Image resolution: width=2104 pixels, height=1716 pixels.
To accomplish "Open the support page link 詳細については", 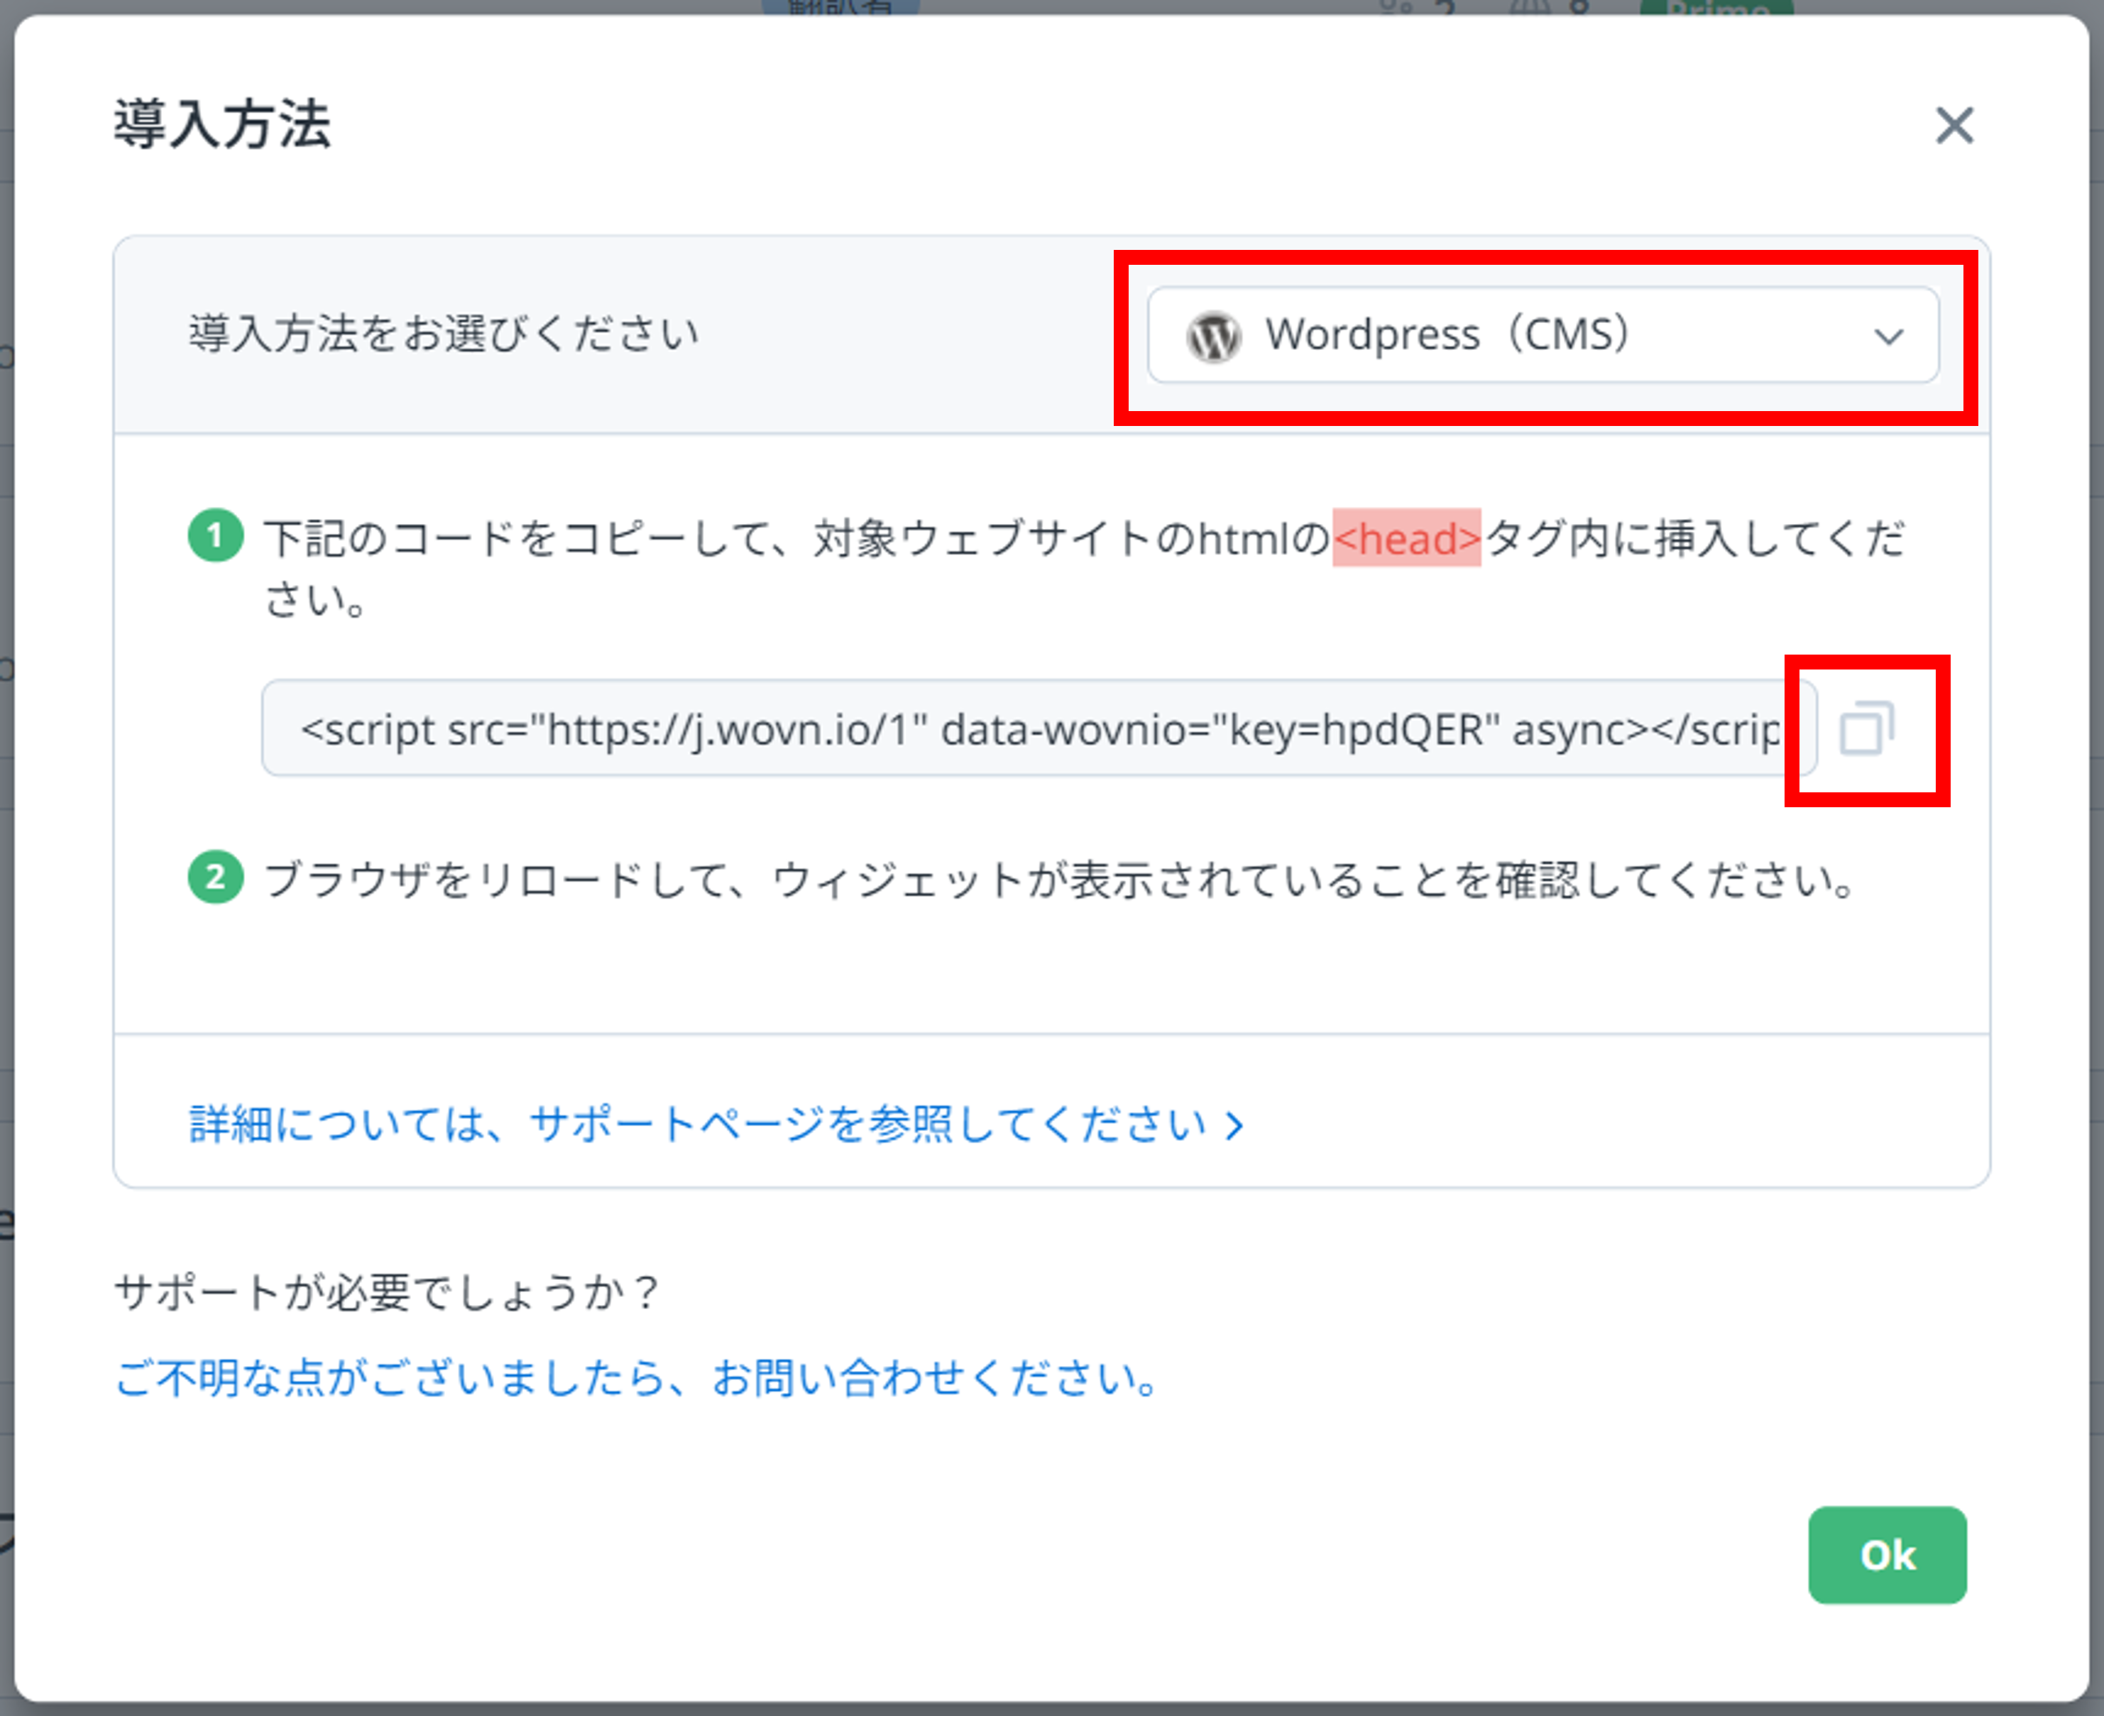I will click(x=716, y=1124).
